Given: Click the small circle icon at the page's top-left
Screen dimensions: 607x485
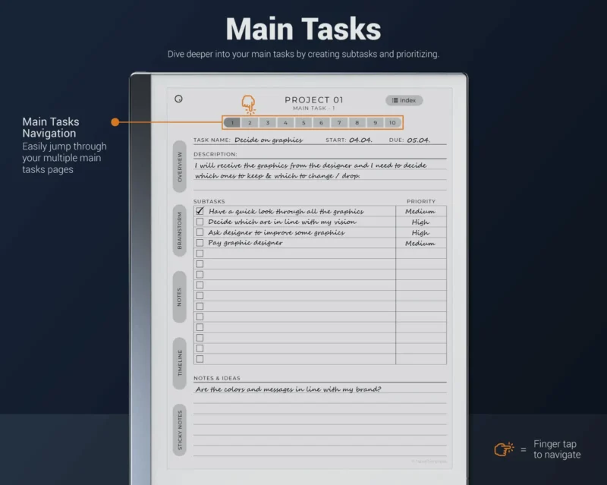Looking at the screenshot, I should pos(178,99).
